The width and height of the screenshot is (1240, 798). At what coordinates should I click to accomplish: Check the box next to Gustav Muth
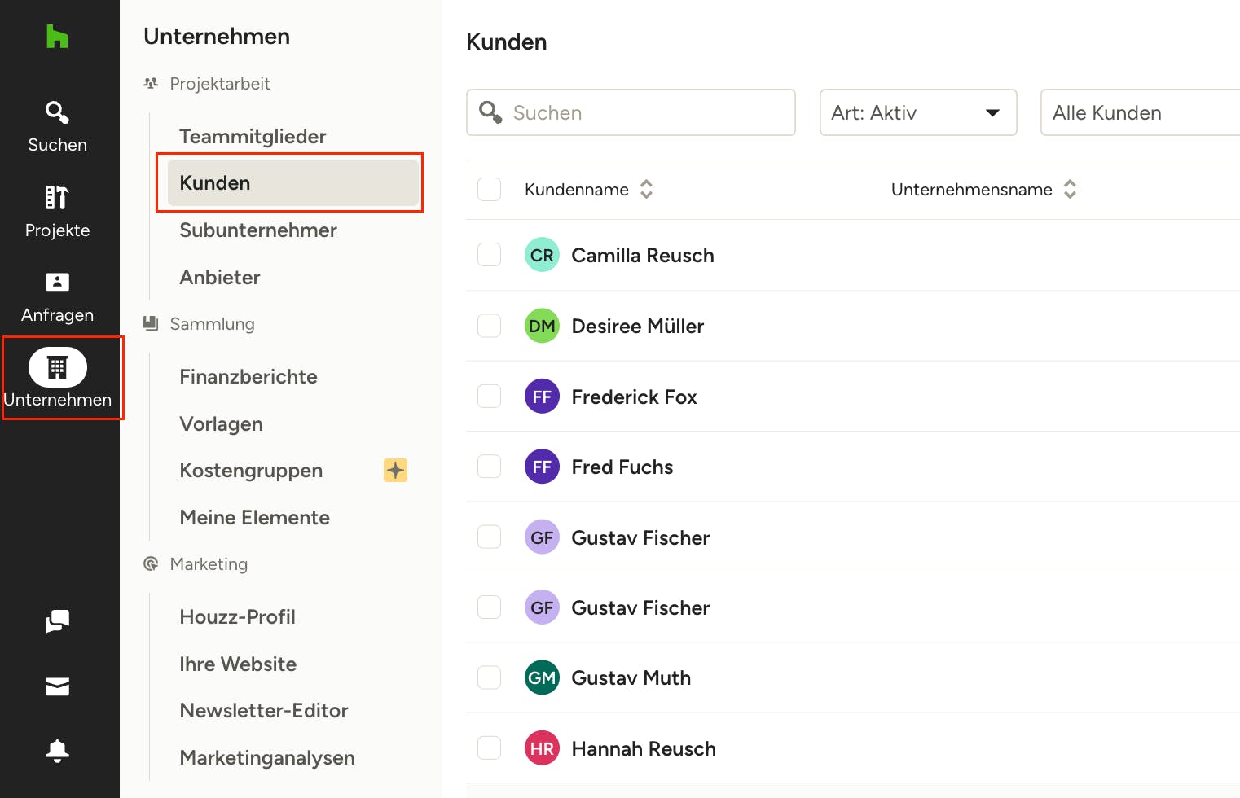coord(489,677)
